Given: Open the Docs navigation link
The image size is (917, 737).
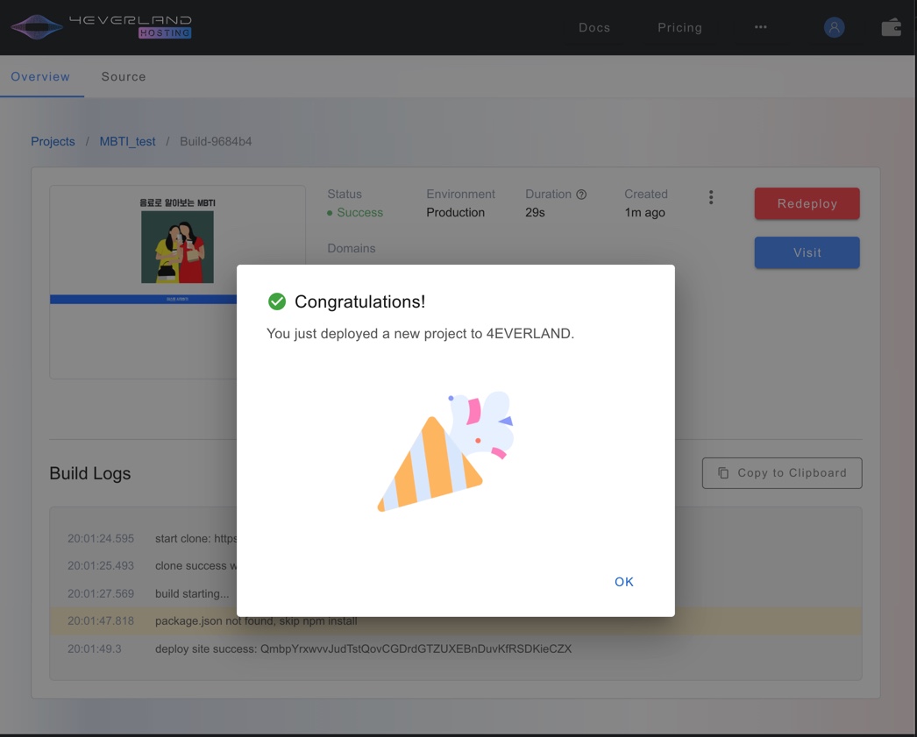Looking at the screenshot, I should [x=594, y=27].
